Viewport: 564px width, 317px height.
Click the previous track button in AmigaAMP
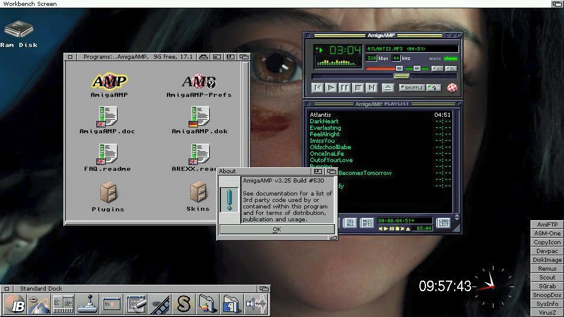click(x=318, y=87)
